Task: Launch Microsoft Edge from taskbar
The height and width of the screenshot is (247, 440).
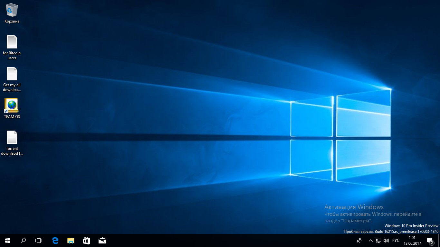Action: [x=55, y=241]
